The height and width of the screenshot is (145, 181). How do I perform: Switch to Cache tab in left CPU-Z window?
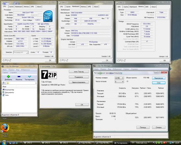point(11,7)
